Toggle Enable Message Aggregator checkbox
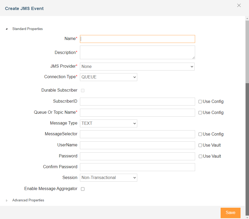This screenshot has width=249, height=219. pos(83,189)
